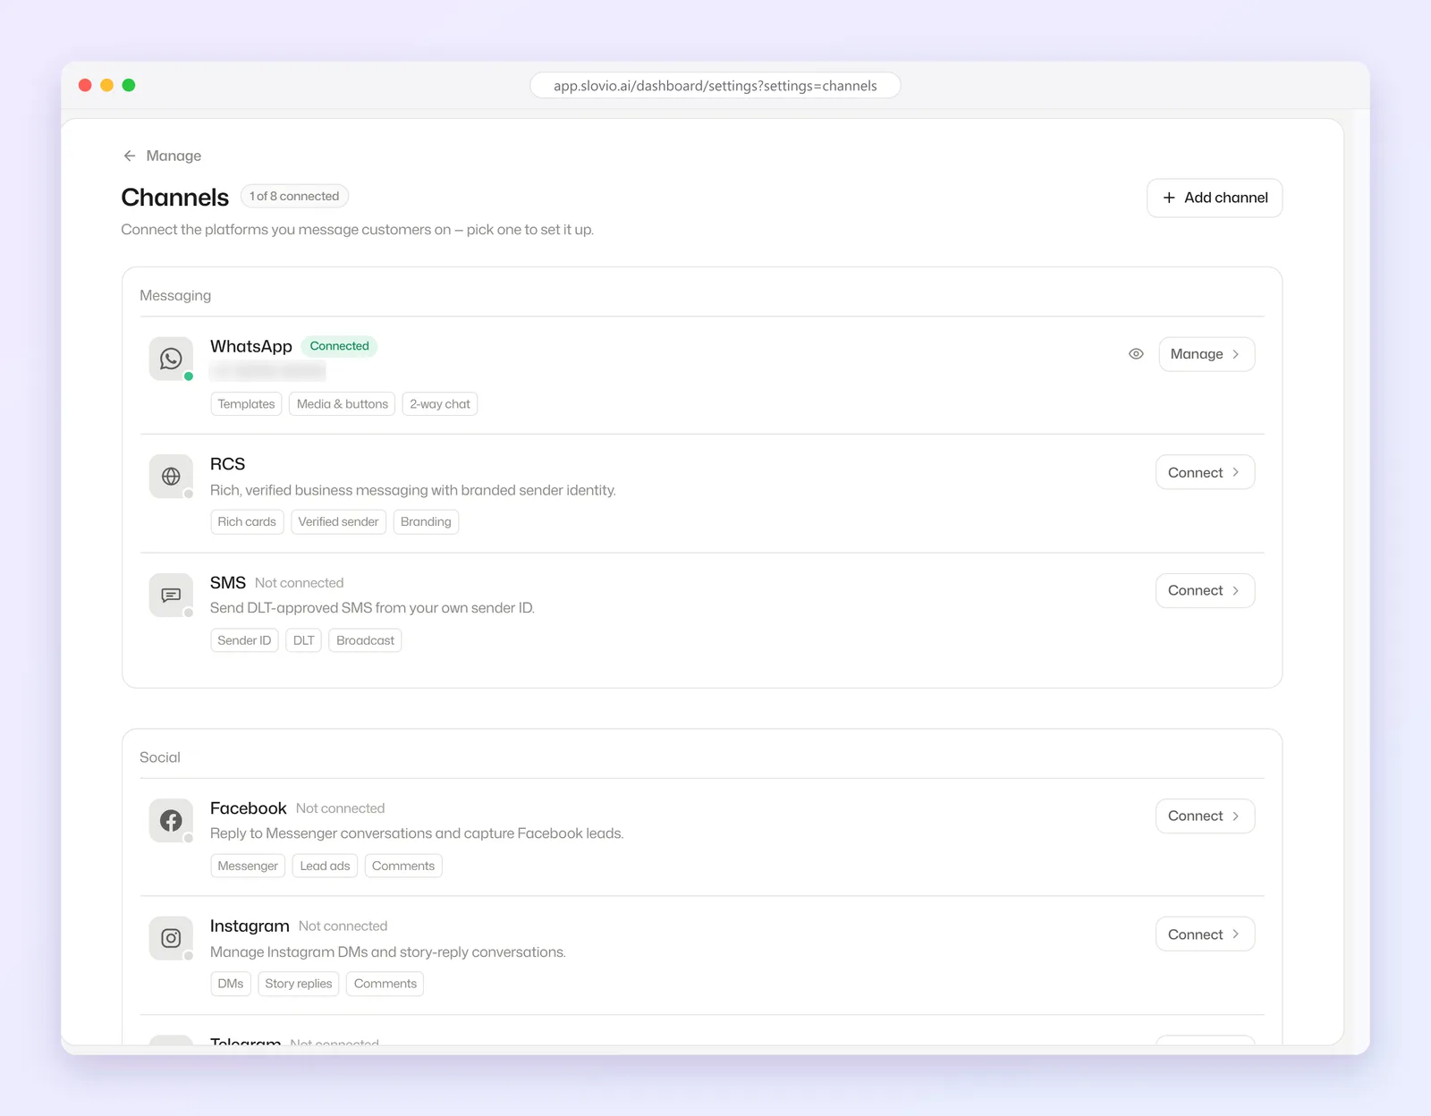Click the SMS message icon
The width and height of the screenshot is (1431, 1116).
(x=171, y=595)
